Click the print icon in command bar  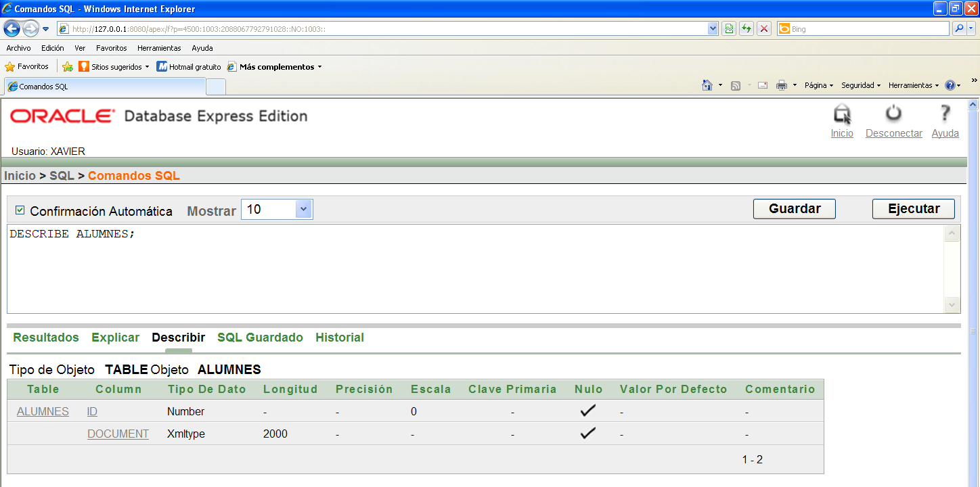782,85
